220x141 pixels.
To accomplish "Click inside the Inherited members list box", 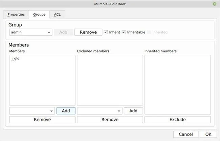I will click(177, 85).
